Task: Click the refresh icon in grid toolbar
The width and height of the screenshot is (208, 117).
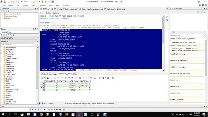Action: (69, 78)
